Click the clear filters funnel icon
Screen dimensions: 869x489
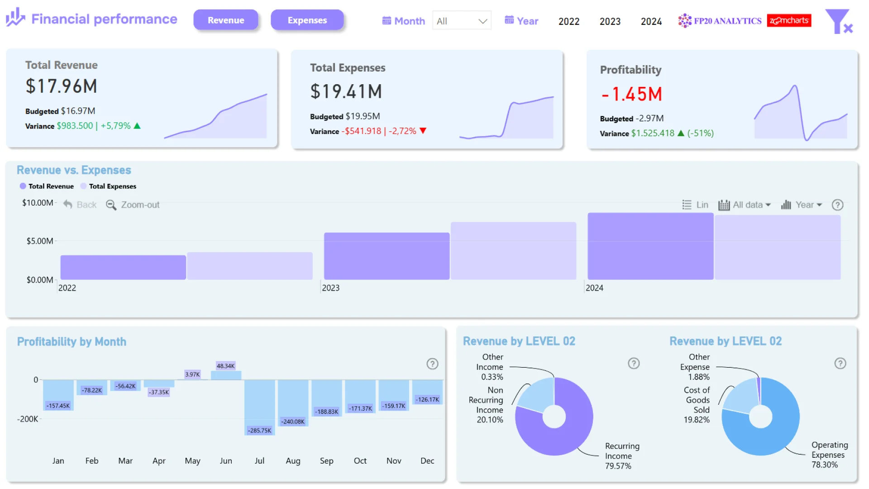pos(838,21)
